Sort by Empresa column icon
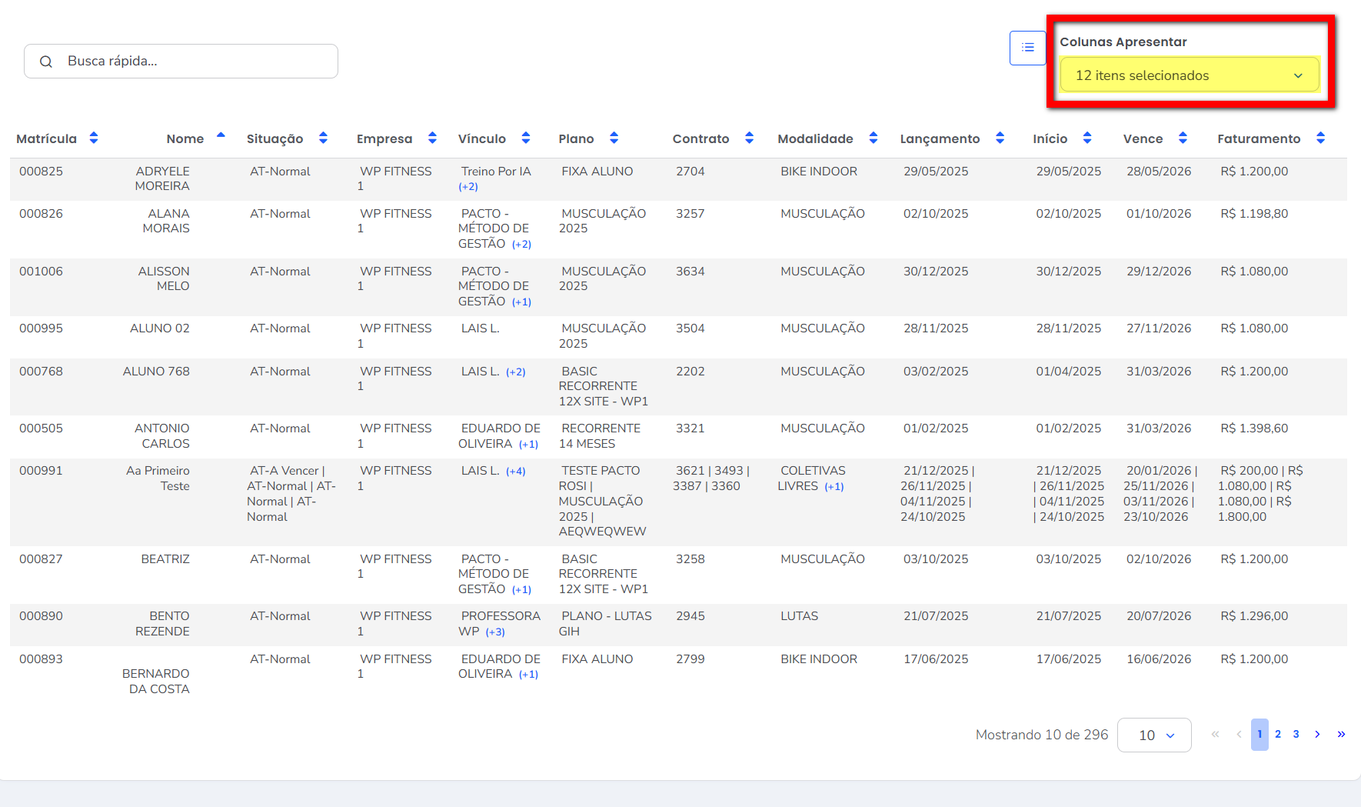Viewport: 1361px width, 807px height. 432,138
